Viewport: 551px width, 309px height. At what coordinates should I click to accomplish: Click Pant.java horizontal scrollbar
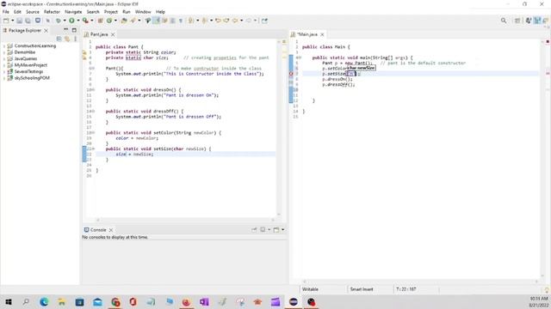point(185,220)
